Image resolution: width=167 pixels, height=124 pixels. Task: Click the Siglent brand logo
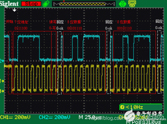pos(9,4)
